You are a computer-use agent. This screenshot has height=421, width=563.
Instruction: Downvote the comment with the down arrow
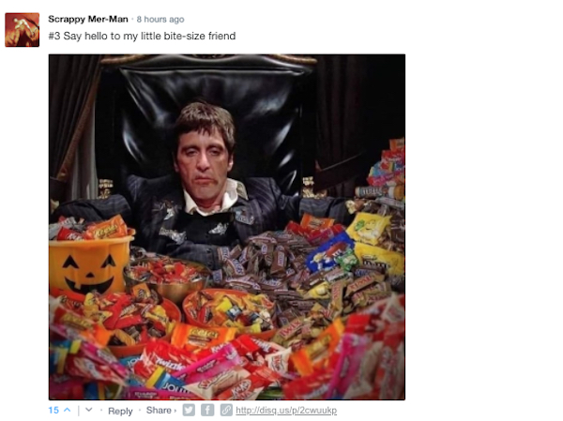coord(89,410)
